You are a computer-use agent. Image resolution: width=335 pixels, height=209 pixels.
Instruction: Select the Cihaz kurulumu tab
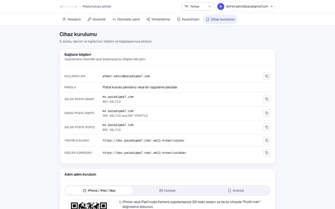coord(220,19)
